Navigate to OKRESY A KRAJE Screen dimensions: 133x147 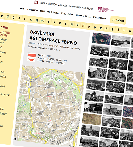(83, 16)
